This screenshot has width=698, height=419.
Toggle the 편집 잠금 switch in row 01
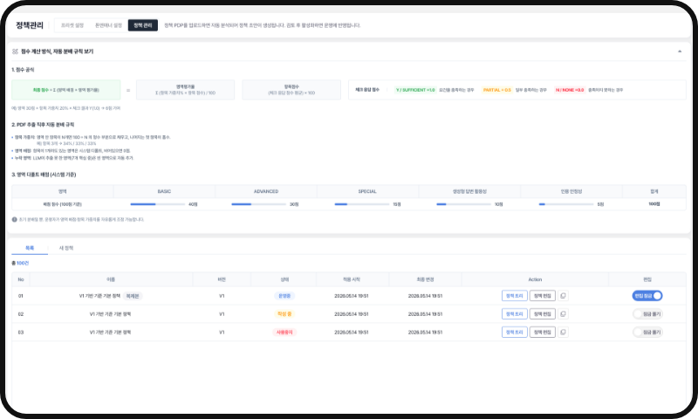[647, 296]
